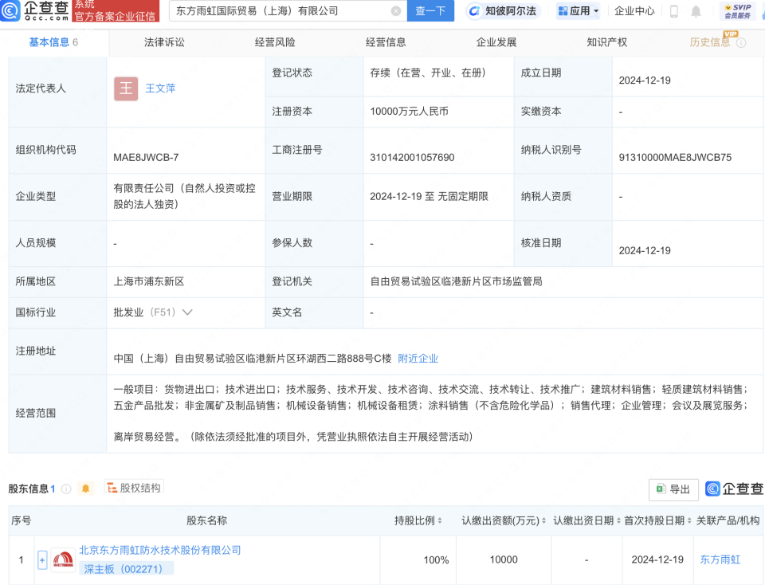Expand the 北京东方雨虹 shareholder row with plus

(x=42, y=560)
